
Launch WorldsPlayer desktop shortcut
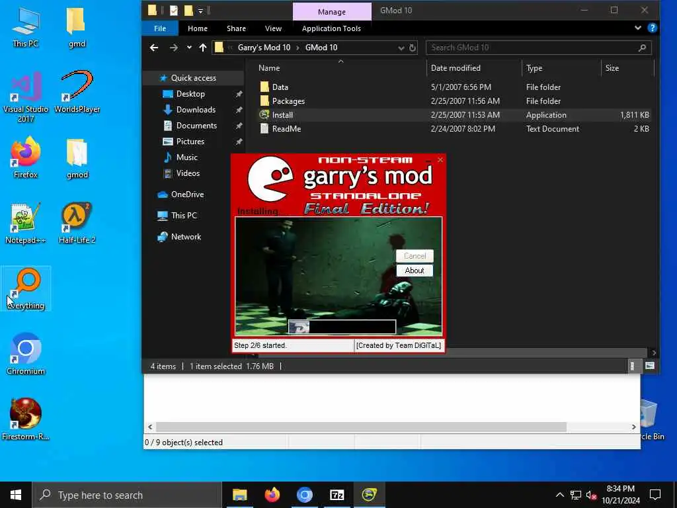click(77, 92)
